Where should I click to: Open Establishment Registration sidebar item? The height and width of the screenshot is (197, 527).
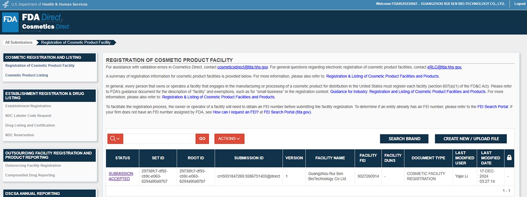click(28, 106)
